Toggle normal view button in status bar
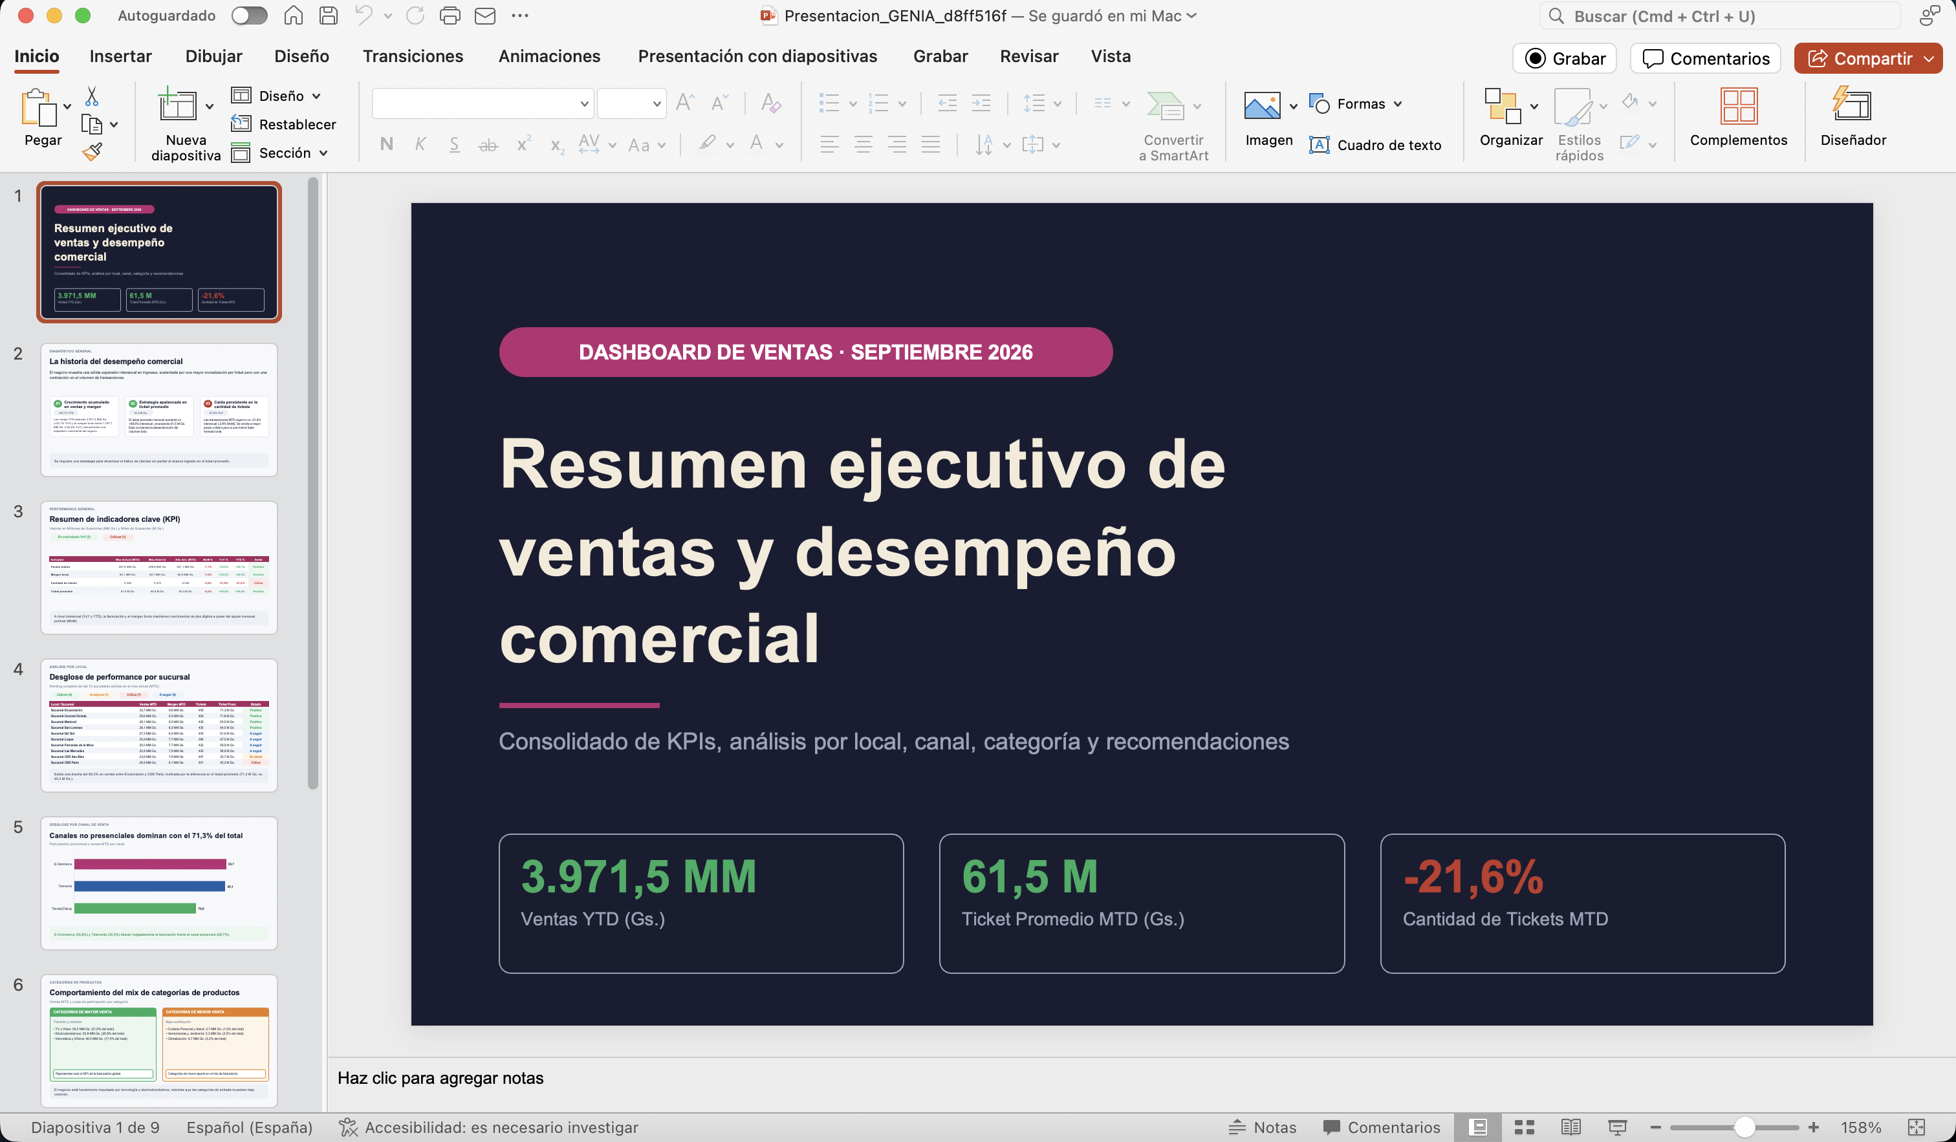This screenshot has height=1142, width=1956. click(x=1479, y=1126)
